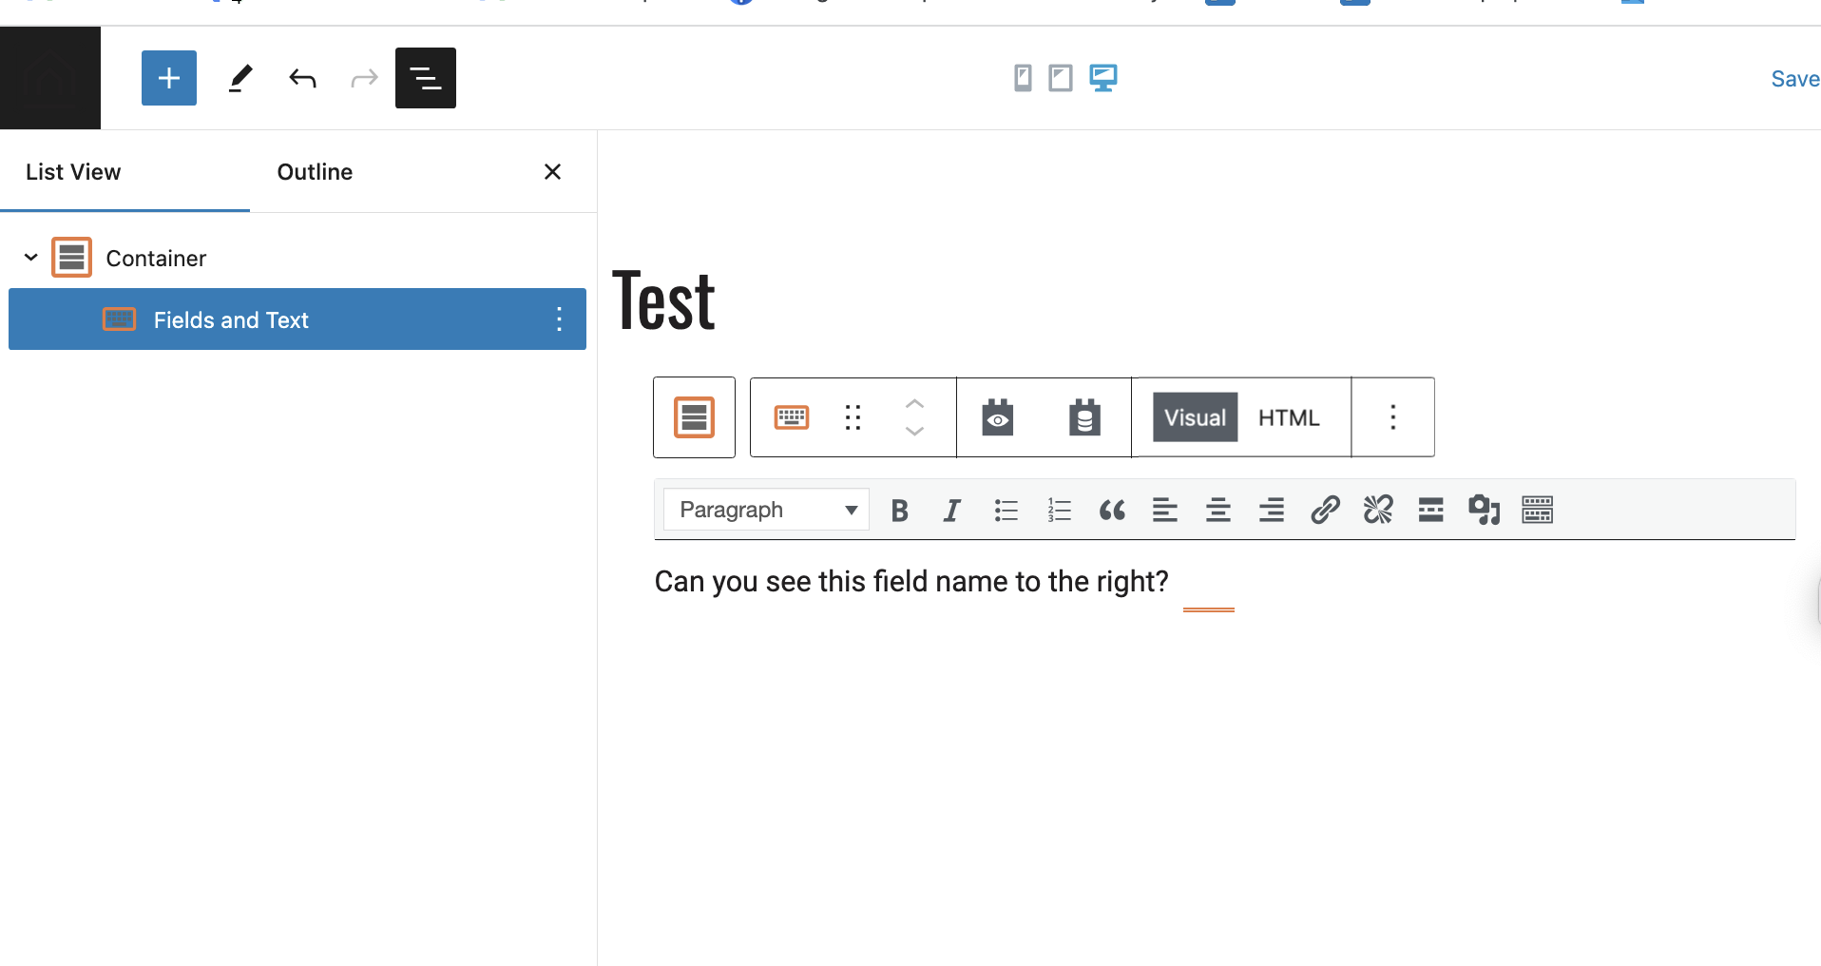Click the paragraph text about field name
Screen dimensions: 1821x966
911,581
